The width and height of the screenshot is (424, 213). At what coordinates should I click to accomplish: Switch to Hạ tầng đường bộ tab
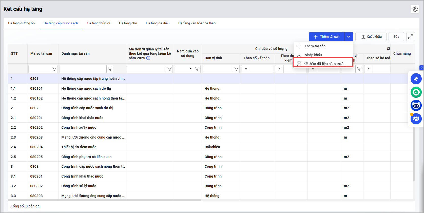[x=21, y=23]
